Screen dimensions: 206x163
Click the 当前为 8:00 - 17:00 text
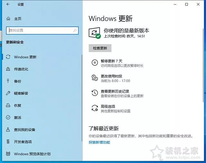click(116, 81)
